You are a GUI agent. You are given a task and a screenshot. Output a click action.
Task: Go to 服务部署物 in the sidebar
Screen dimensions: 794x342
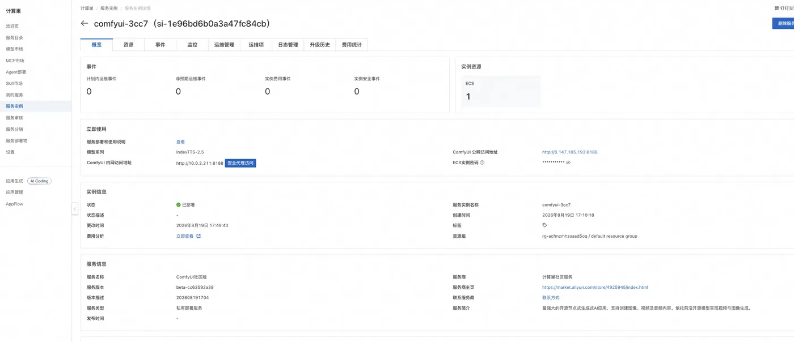[17, 140]
